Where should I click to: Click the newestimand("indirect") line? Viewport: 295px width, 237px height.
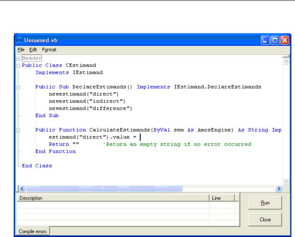[87, 101]
